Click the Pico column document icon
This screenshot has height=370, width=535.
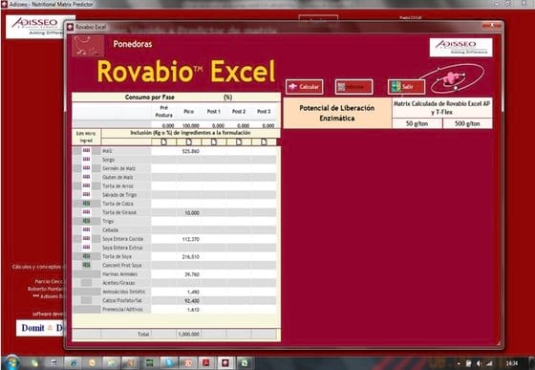point(189,141)
